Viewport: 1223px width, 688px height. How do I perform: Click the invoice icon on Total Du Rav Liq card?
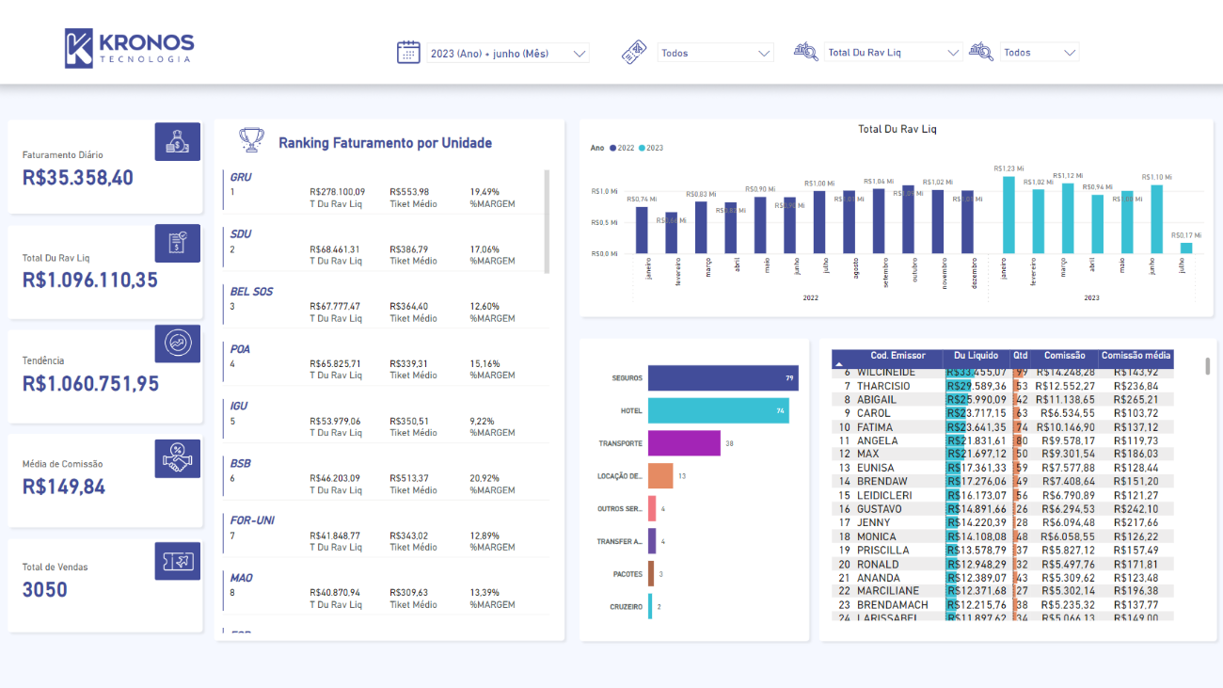pyautogui.click(x=177, y=243)
